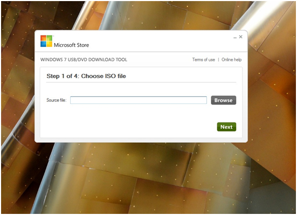Focus the Source file input field

(x=139, y=100)
